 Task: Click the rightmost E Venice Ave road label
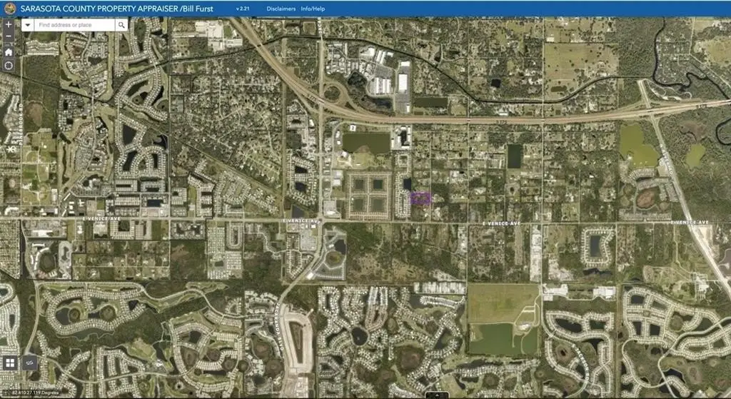tap(689, 223)
